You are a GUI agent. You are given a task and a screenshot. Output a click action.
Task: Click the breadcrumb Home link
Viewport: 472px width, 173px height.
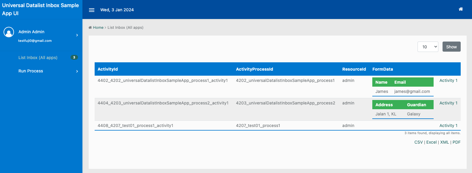coord(98,28)
